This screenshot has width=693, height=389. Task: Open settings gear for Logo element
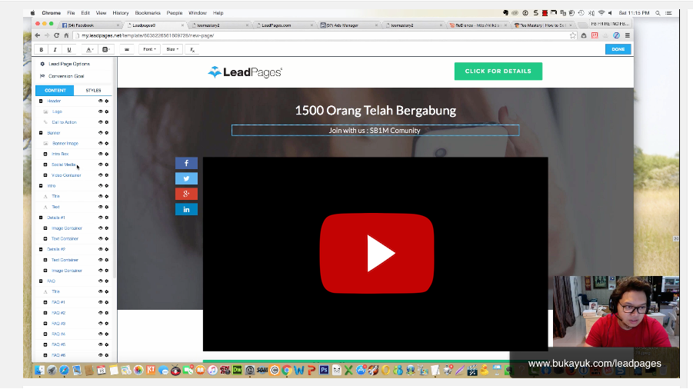click(x=107, y=111)
